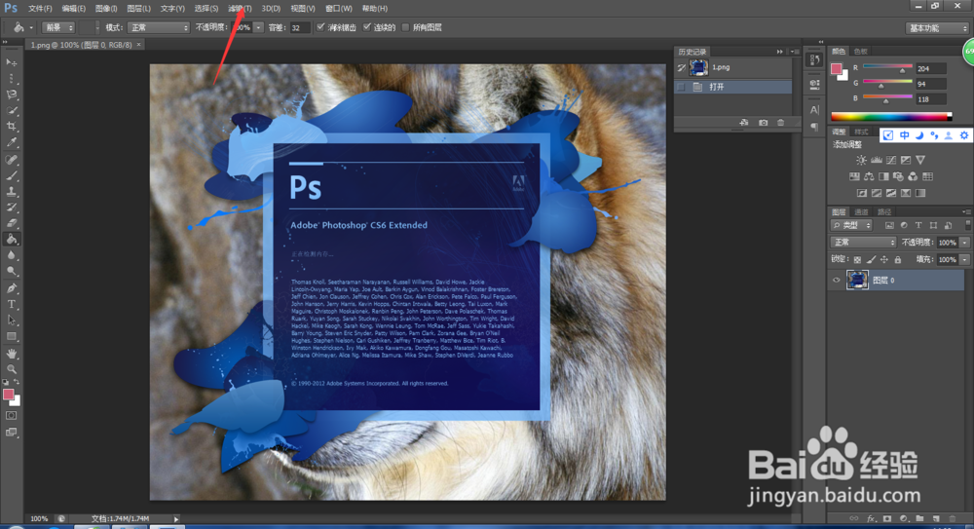Toggle lock image pixels
This screenshot has width=974, height=529.
click(x=871, y=260)
